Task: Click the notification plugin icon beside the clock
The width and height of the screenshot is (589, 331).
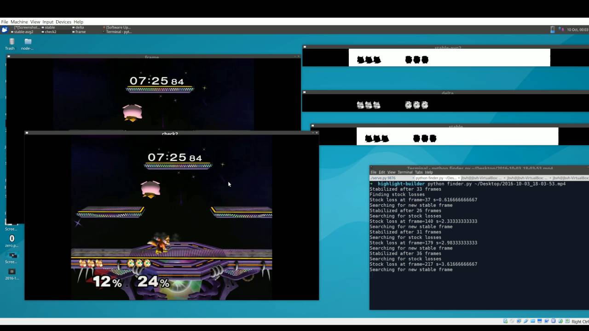Action: (561, 29)
